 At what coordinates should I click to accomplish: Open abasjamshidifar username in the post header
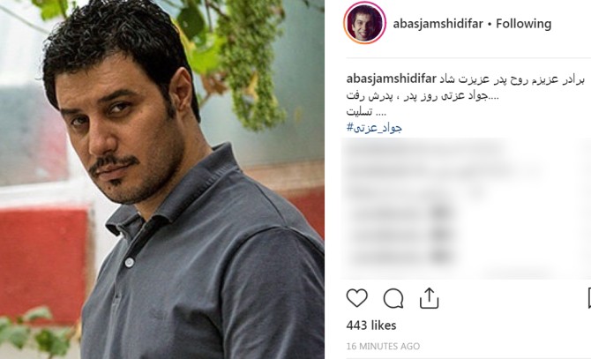[x=438, y=24]
